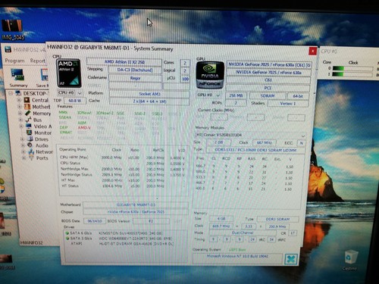Image resolution: width=379 pixels, height=284 pixels.
Task: Open the IMG_5045 desktop icon
Action: [x=13, y=30]
